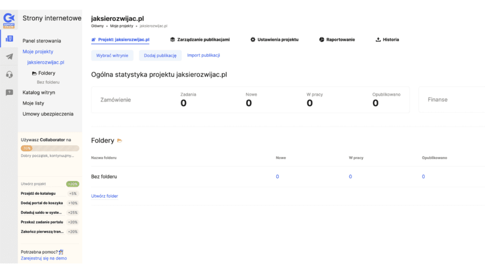Click Zakończ pierwszą transakcję checklist item
This screenshot has height=273, width=485.
[x=42, y=231]
